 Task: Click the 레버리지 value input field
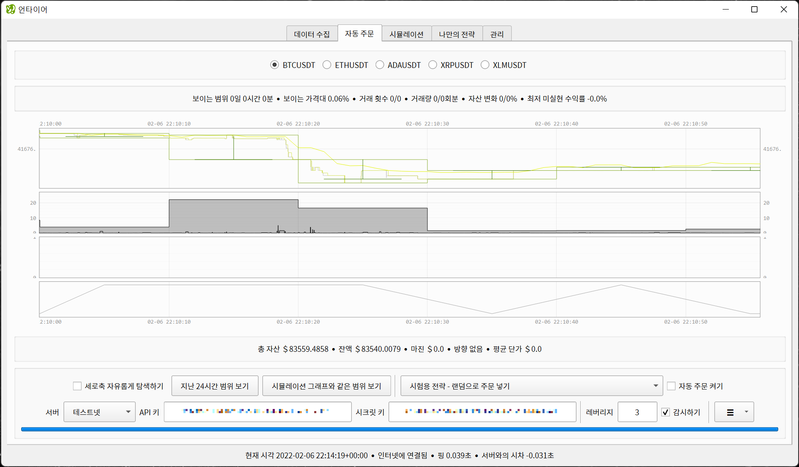pos(637,412)
